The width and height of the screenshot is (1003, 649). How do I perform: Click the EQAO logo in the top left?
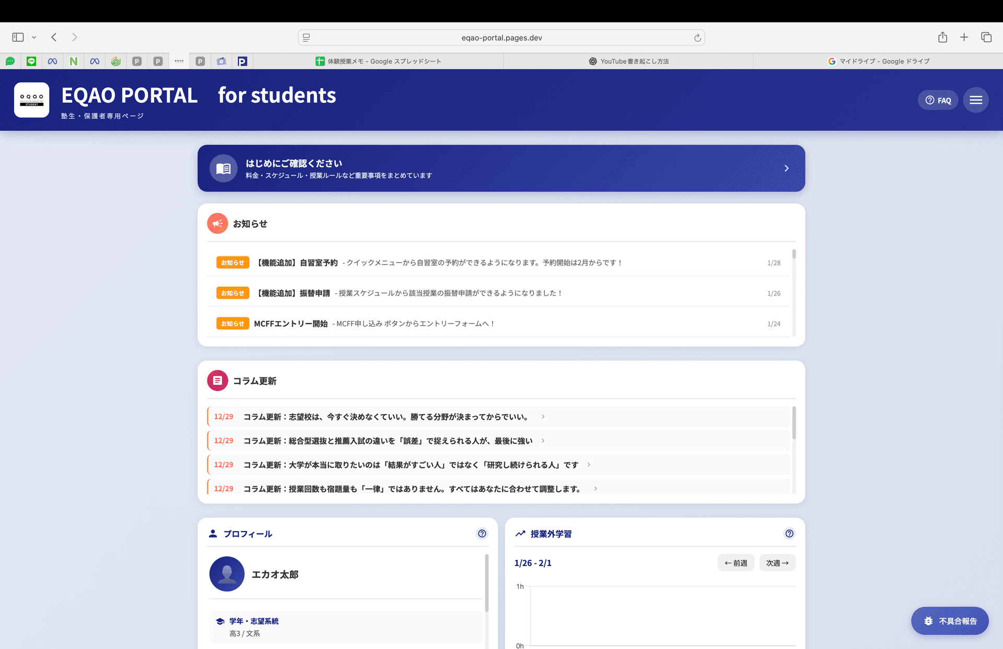[x=31, y=100]
